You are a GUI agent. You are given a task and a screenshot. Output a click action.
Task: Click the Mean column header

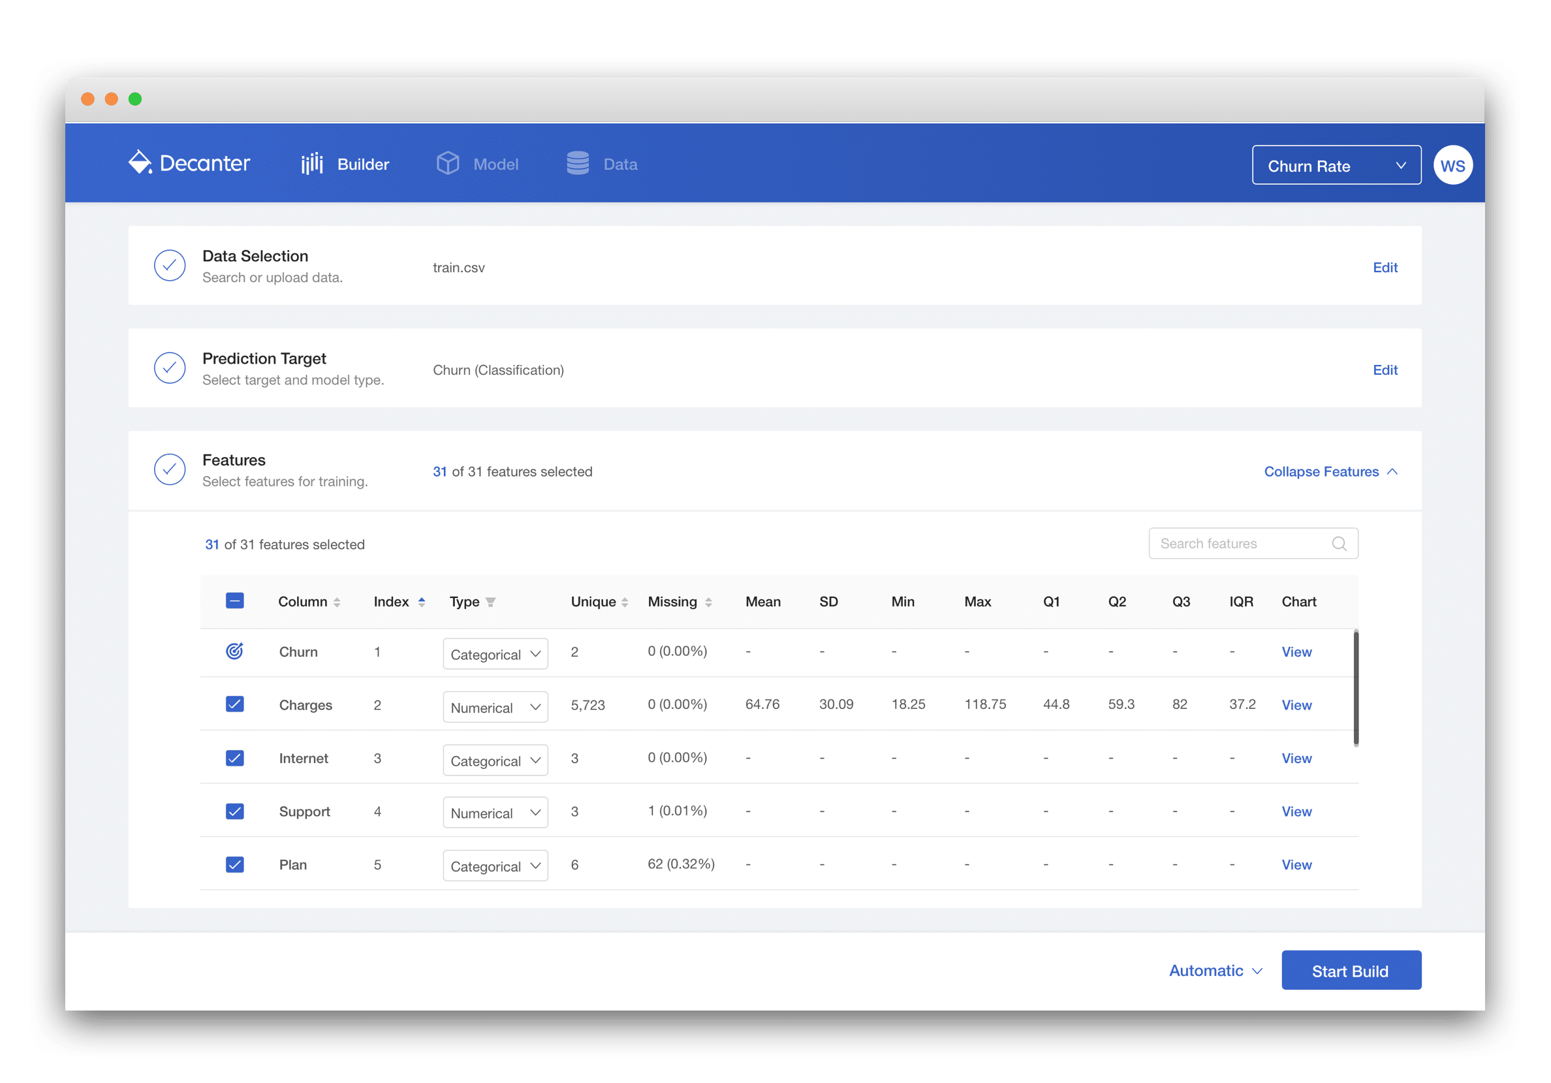click(762, 602)
